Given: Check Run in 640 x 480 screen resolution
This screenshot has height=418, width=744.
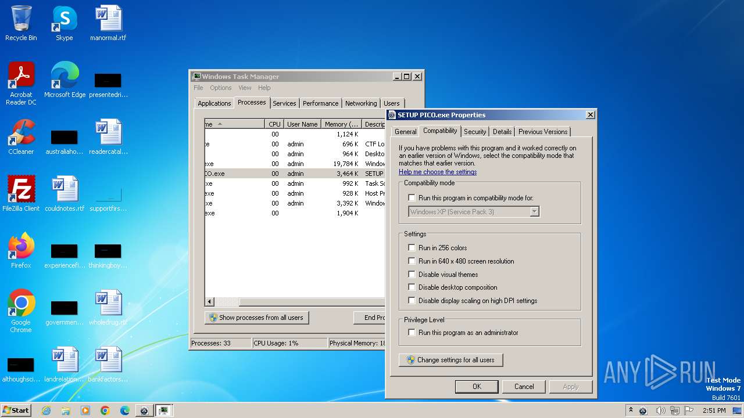Looking at the screenshot, I should [412, 261].
